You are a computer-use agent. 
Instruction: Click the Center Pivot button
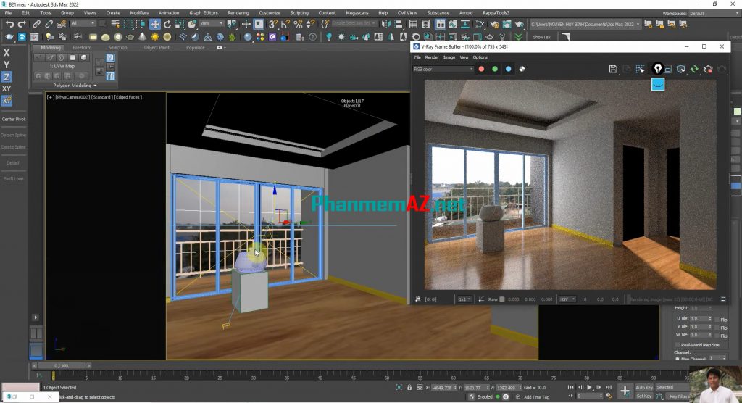click(x=14, y=120)
